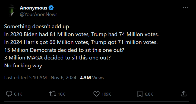Open the three-dot more options menu
The image size is (196, 104).
(x=185, y=8)
